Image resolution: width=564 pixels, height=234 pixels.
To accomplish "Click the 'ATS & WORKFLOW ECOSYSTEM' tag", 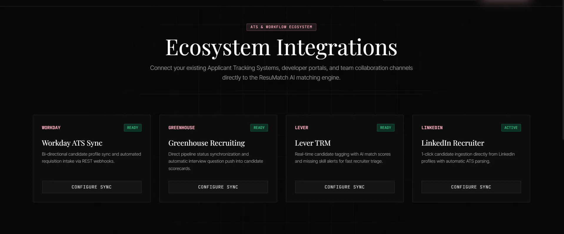I will pos(281,27).
